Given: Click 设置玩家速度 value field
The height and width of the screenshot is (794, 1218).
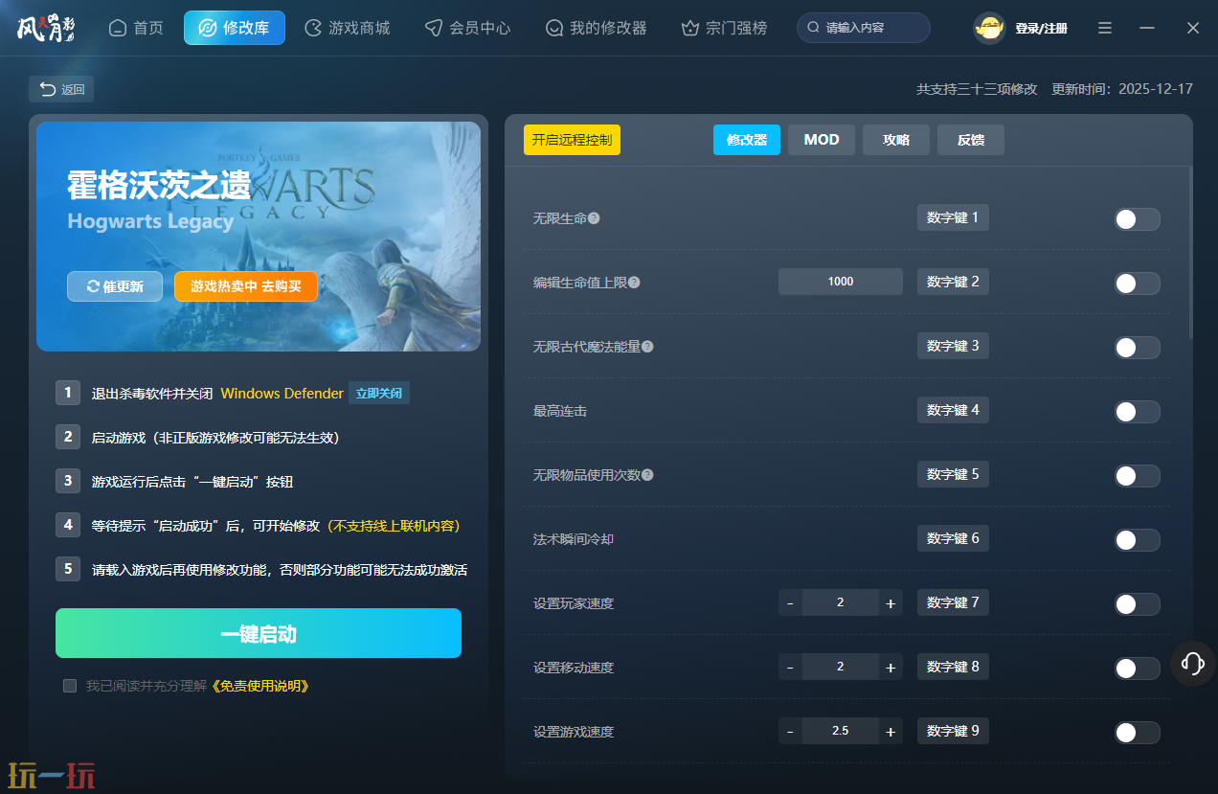Looking at the screenshot, I should [x=841, y=602].
